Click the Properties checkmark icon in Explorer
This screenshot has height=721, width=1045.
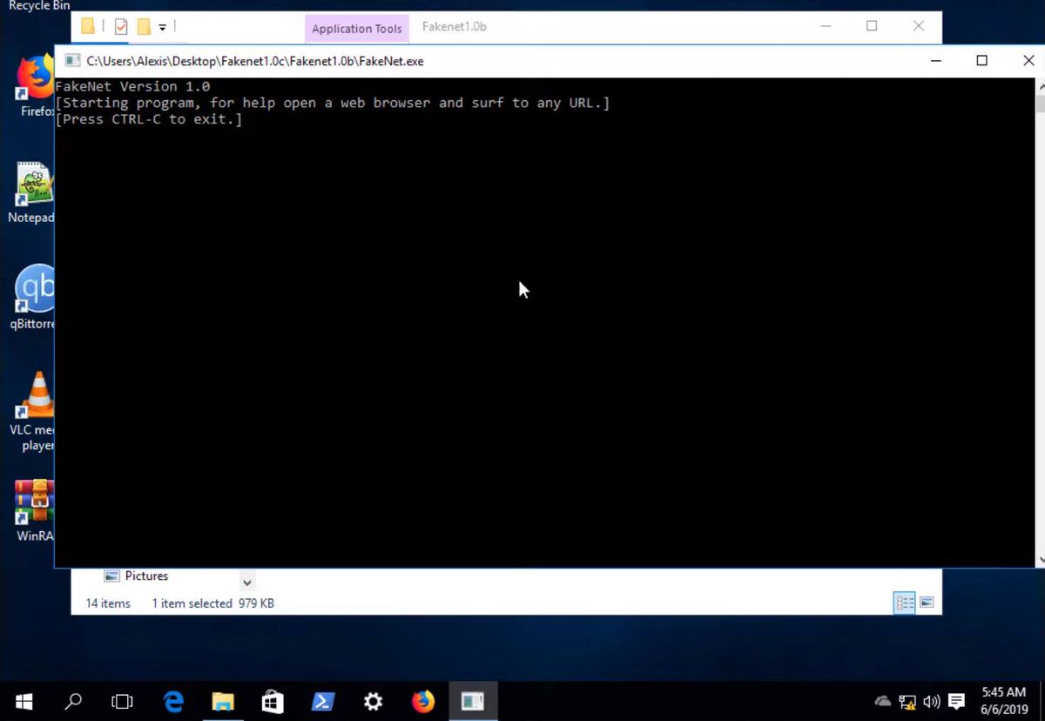[x=121, y=27]
